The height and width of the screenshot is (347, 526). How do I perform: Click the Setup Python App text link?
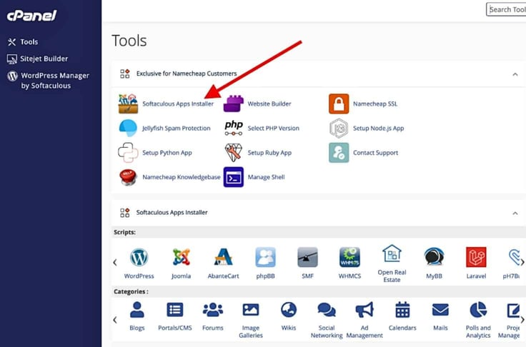(x=167, y=153)
